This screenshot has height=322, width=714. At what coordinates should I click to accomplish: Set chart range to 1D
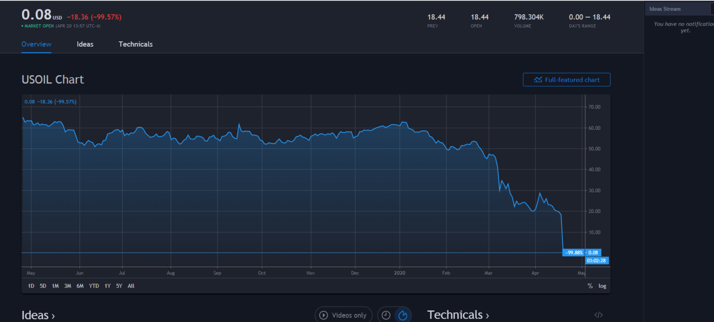click(x=31, y=286)
